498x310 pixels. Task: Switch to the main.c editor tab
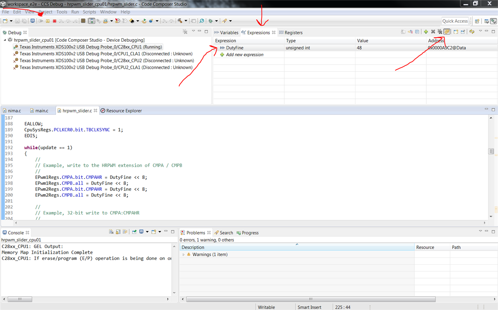coord(39,110)
